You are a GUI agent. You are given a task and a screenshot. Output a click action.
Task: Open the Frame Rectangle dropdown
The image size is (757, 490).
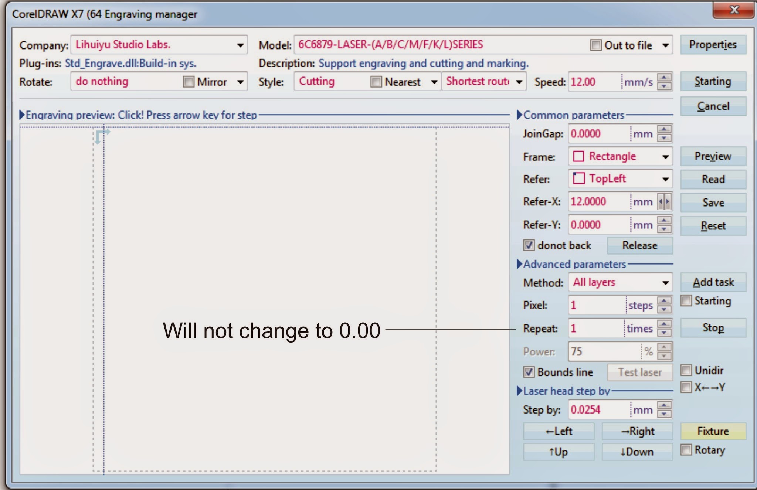point(665,157)
